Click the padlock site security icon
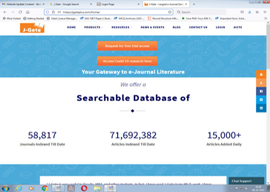This screenshot has height=192, width=270. [x=53, y=12]
